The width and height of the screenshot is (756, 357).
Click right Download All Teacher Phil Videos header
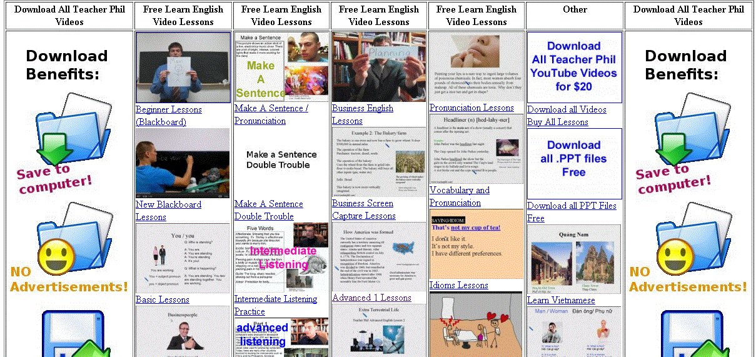[x=688, y=16]
